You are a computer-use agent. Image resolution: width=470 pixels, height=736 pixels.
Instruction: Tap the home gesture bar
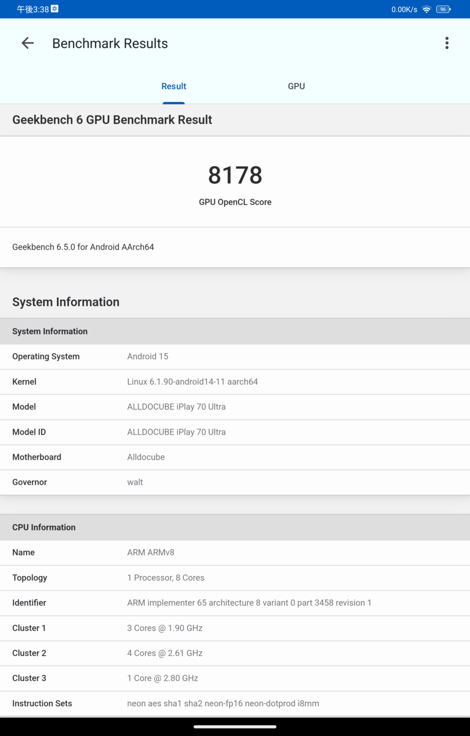[x=235, y=727]
